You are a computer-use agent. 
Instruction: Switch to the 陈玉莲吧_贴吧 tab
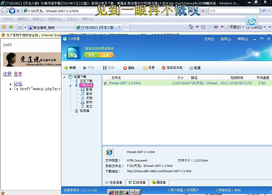tap(51, 28)
